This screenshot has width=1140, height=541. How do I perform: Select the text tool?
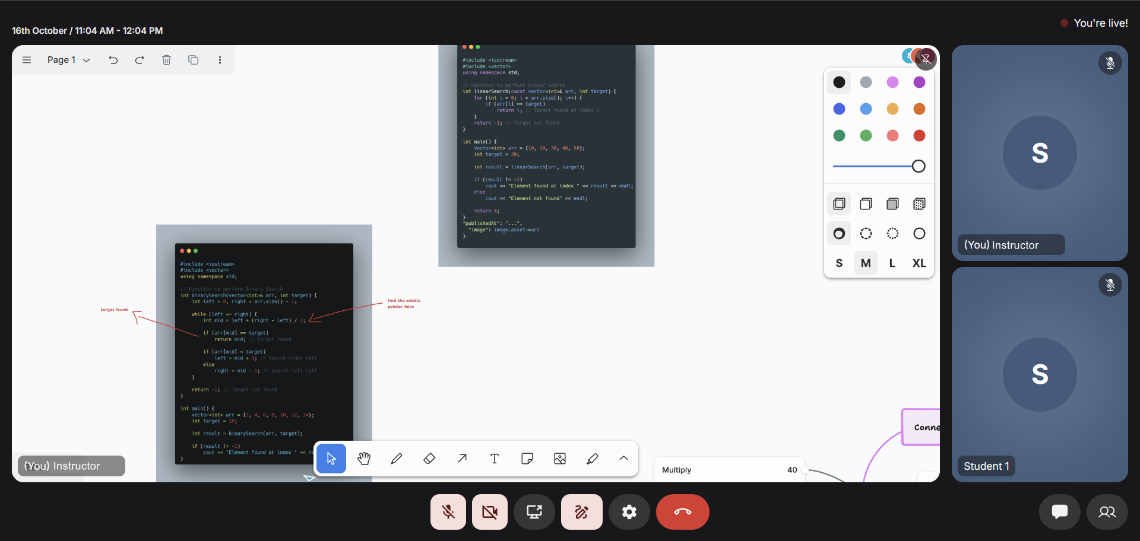(x=494, y=459)
